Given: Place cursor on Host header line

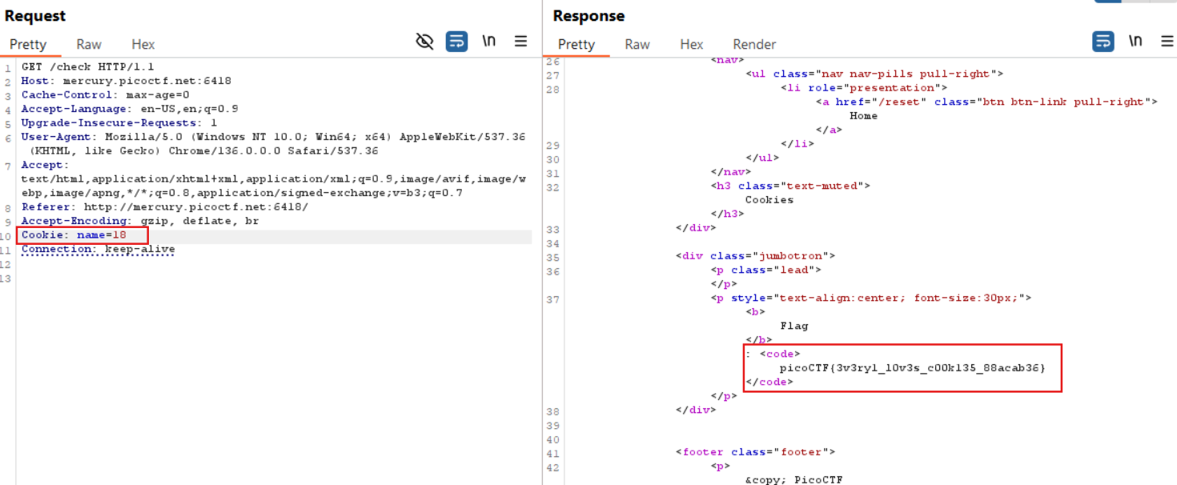Looking at the screenshot, I should point(126,81).
